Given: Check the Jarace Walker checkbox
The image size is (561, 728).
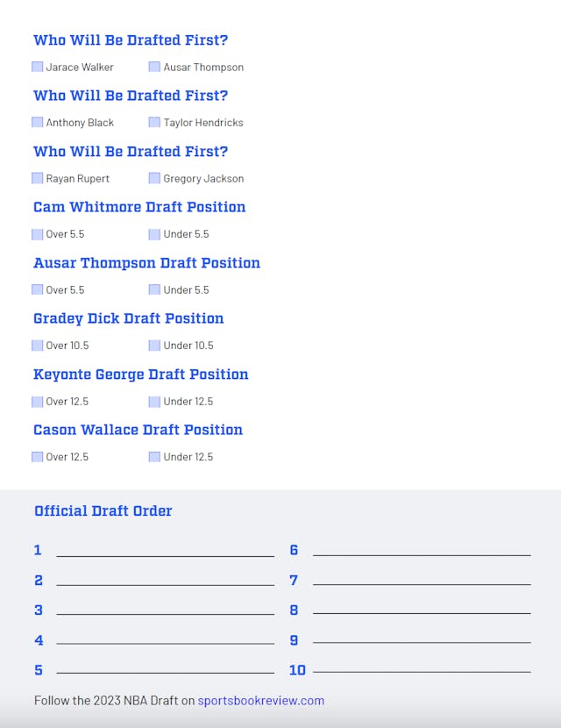Looking at the screenshot, I should (x=38, y=67).
